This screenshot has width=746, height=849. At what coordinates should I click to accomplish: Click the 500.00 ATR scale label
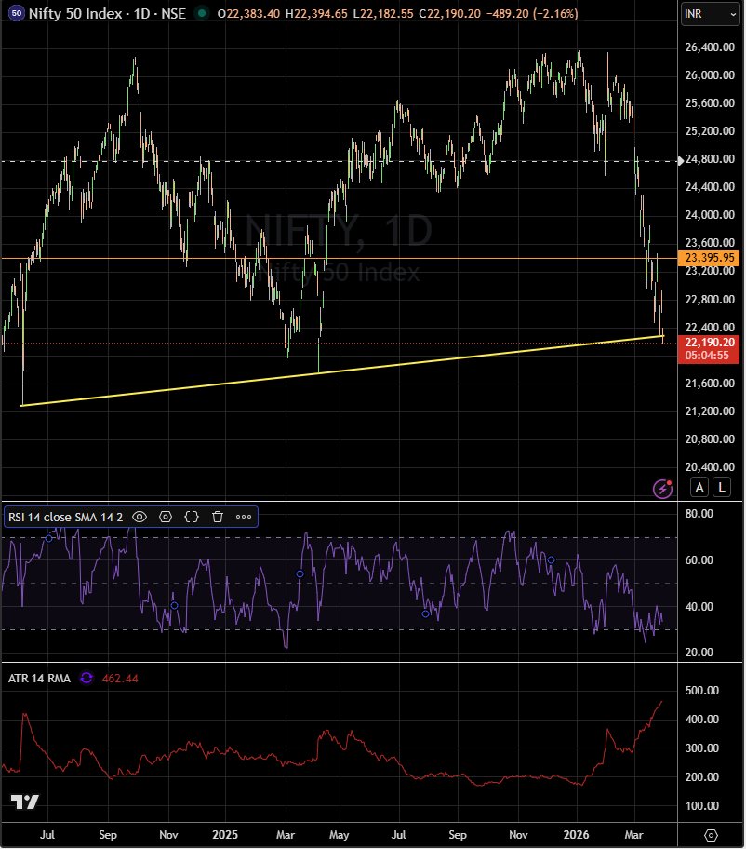pyautogui.click(x=701, y=691)
